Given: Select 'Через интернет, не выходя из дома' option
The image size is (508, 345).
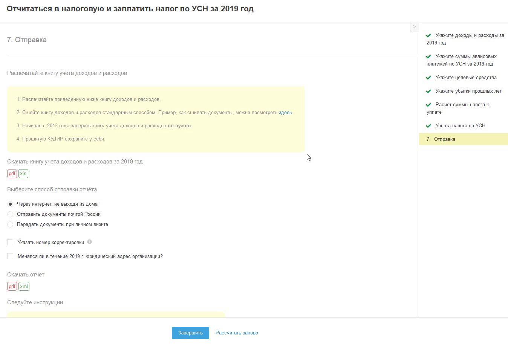Looking at the screenshot, I should pyautogui.click(x=10, y=204).
